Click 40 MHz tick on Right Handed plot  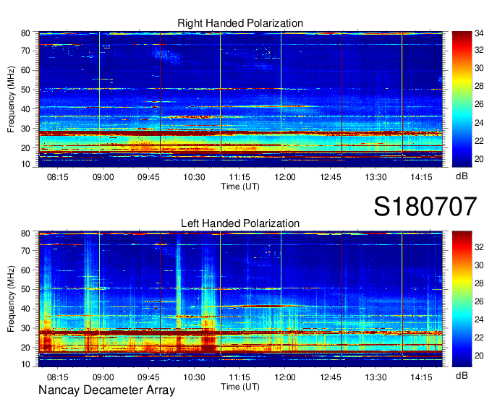tap(25, 109)
